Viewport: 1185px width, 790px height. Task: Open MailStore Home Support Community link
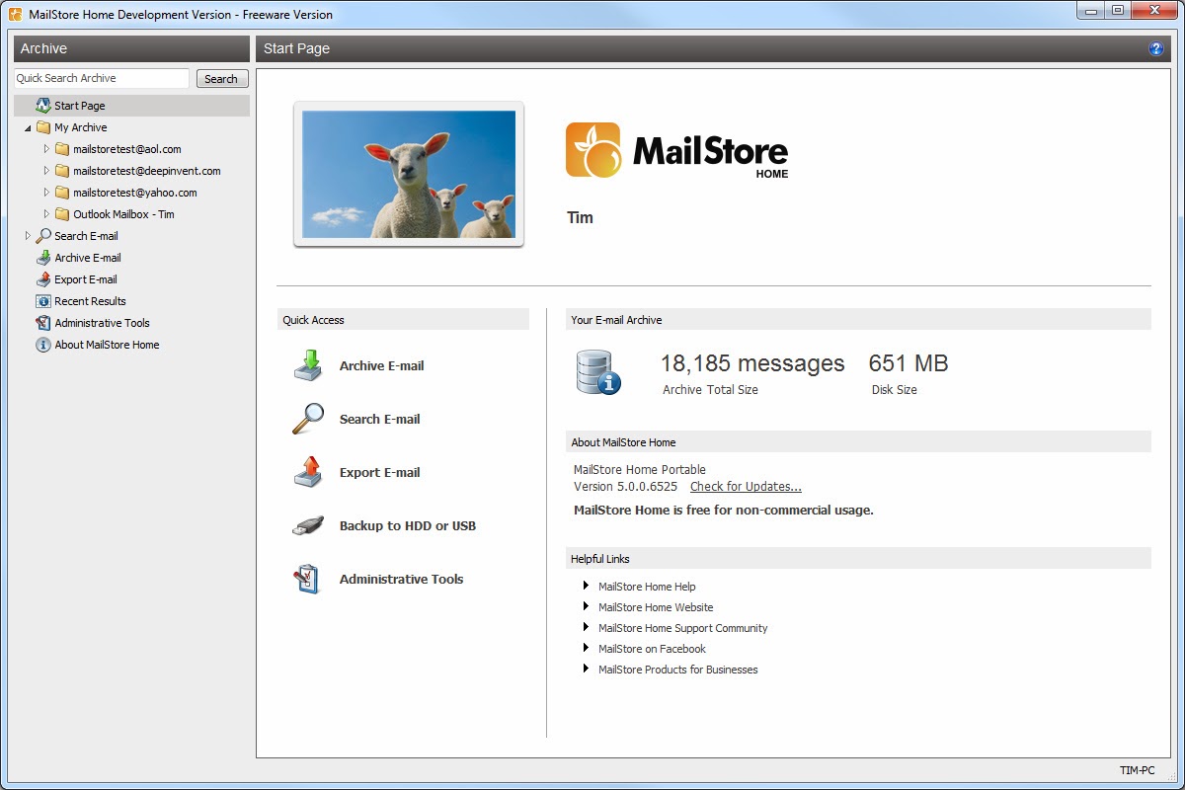tap(682, 628)
